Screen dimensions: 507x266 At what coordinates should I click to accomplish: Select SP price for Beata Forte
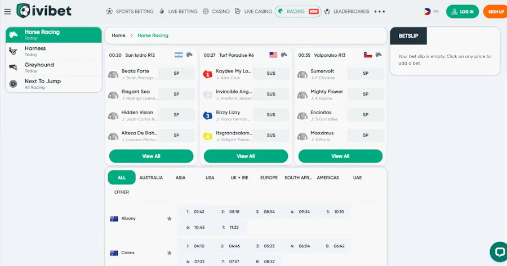(176, 74)
